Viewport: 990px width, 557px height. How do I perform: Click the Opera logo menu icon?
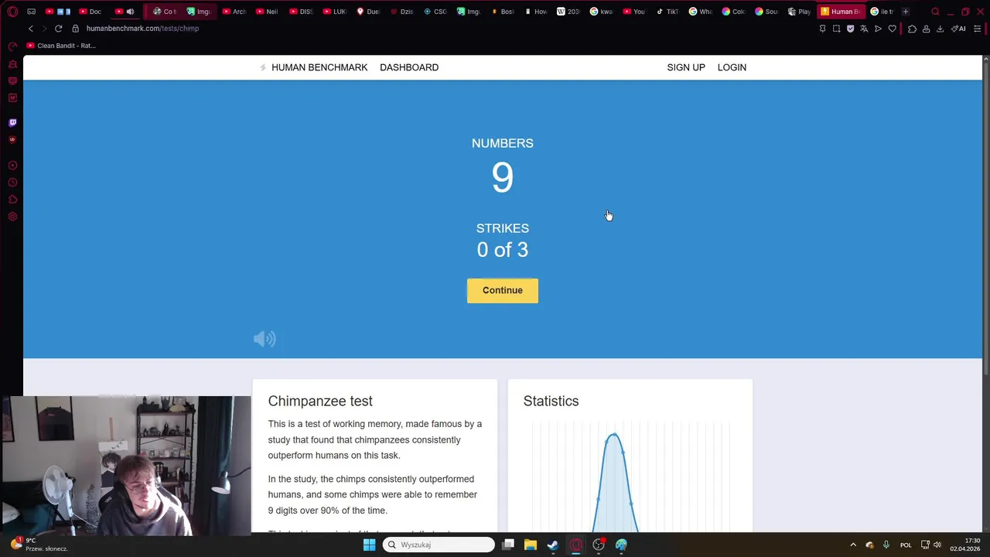point(12,12)
